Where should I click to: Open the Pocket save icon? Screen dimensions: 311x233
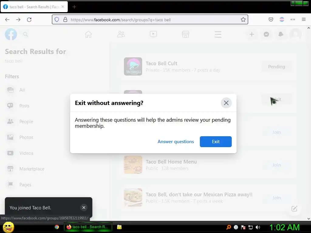(x=271, y=19)
